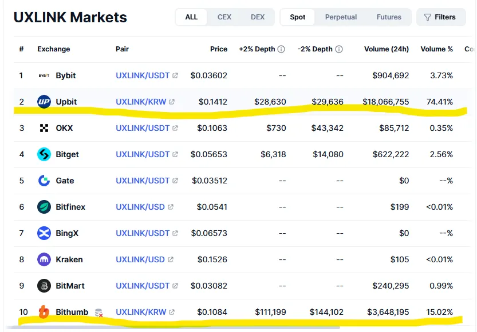Click the OKX exchange logo icon
The image size is (477, 332).
pyautogui.click(x=44, y=128)
